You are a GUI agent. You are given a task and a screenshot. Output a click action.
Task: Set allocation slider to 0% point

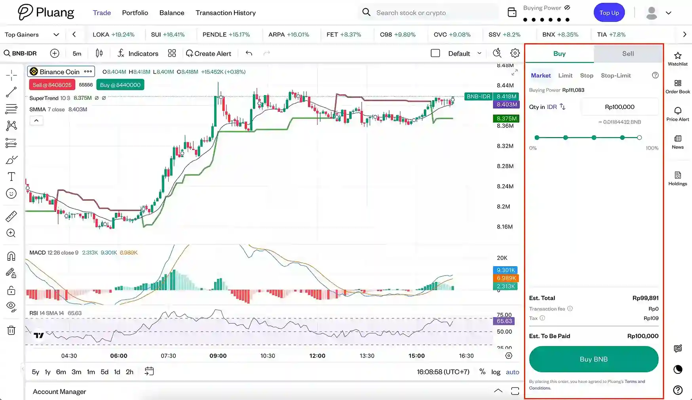click(537, 137)
